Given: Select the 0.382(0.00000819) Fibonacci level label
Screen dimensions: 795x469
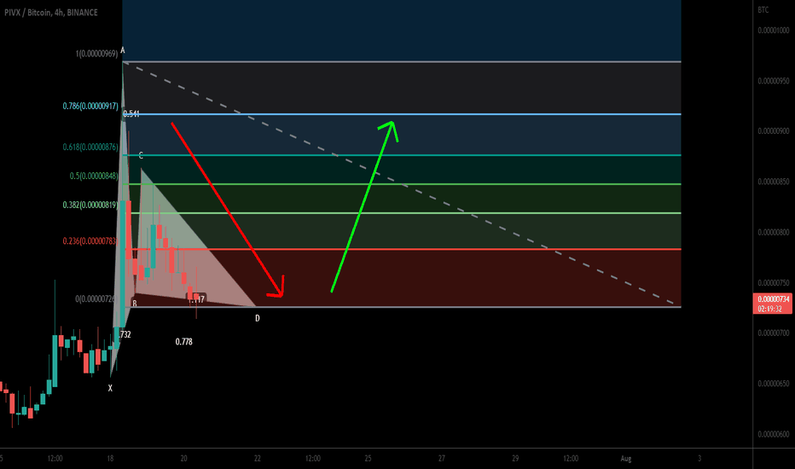Looking at the screenshot, I should click(x=90, y=205).
